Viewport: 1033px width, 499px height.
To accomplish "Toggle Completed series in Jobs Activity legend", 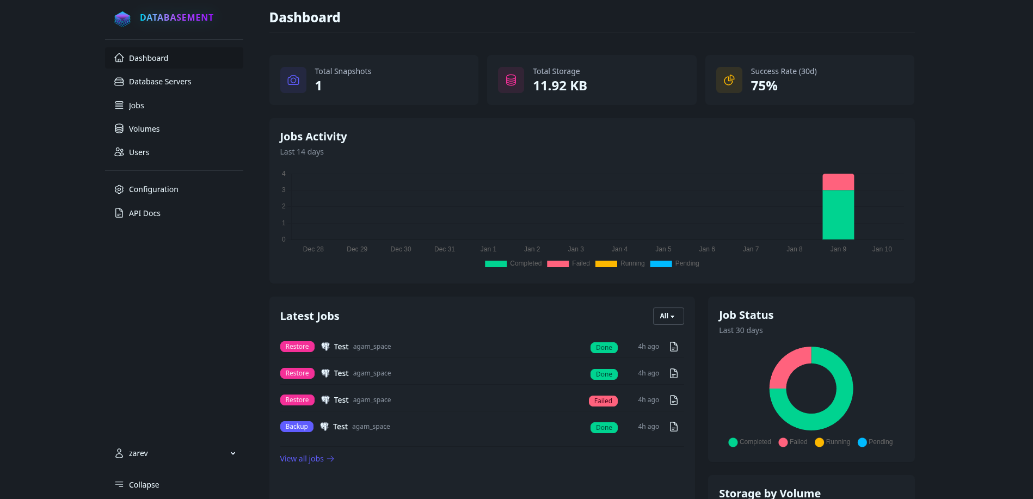I will point(513,264).
